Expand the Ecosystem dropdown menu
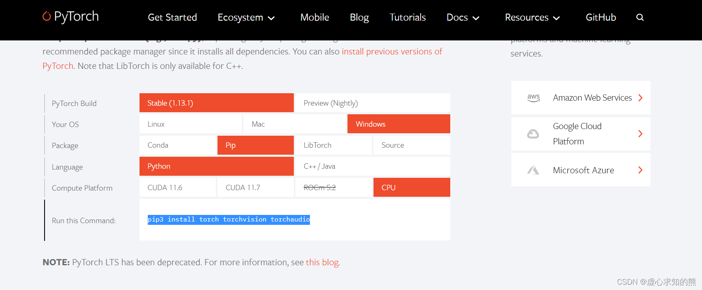 (246, 17)
